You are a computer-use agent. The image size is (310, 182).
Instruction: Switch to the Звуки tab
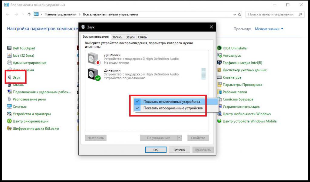(x=130, y=37)
